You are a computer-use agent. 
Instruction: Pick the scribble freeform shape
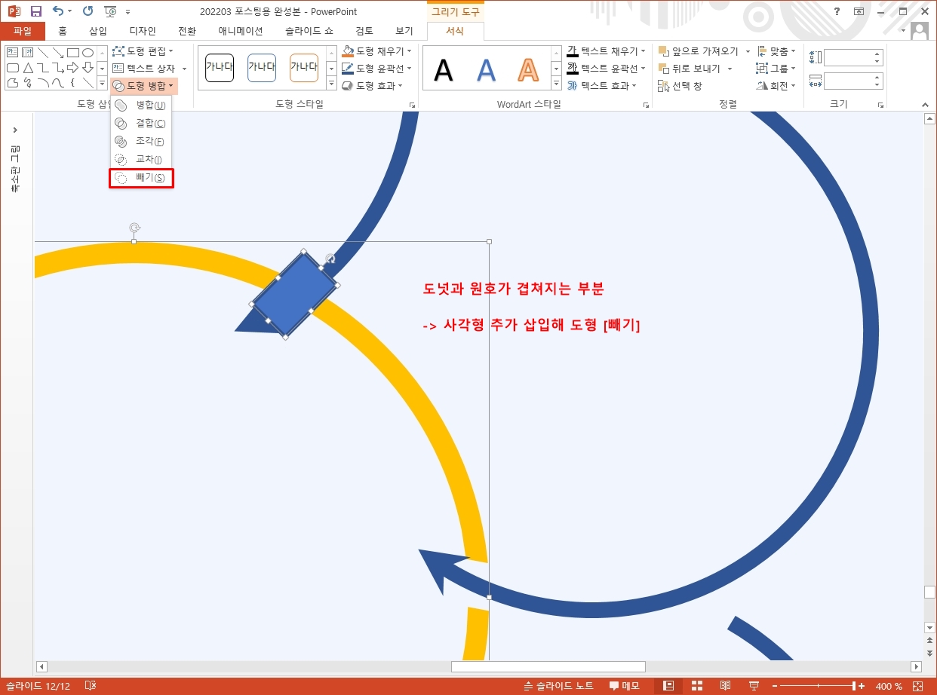(x=28, y=83)
